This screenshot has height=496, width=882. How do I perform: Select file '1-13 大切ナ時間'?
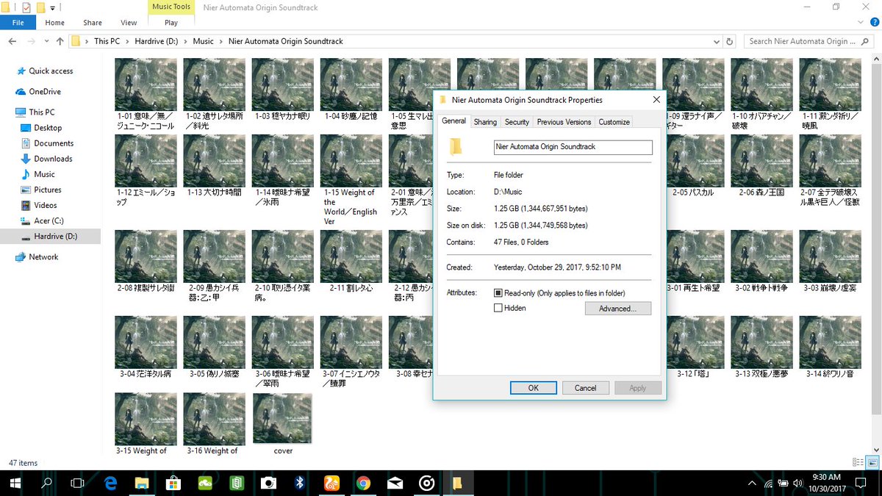click(x=214, y=166)
